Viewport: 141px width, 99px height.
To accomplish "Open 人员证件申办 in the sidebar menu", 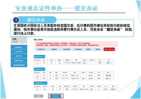I will (19, 52).
